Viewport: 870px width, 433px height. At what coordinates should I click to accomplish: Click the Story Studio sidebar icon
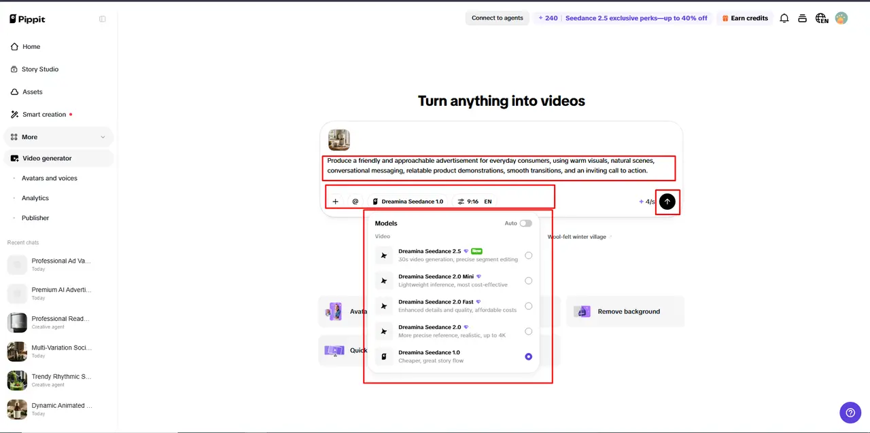[x=14, y=69]
